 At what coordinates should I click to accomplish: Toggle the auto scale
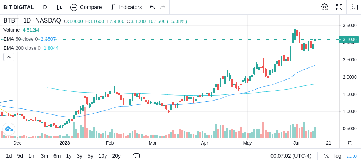coord(352,156)
